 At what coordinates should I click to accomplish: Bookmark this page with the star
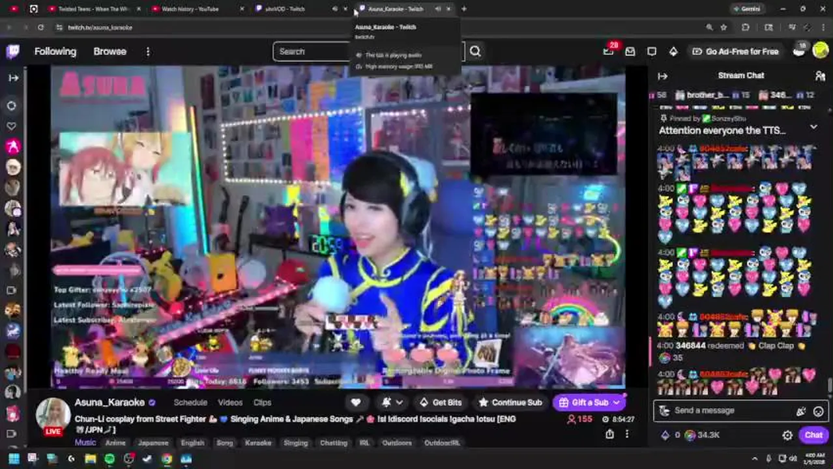723,27
